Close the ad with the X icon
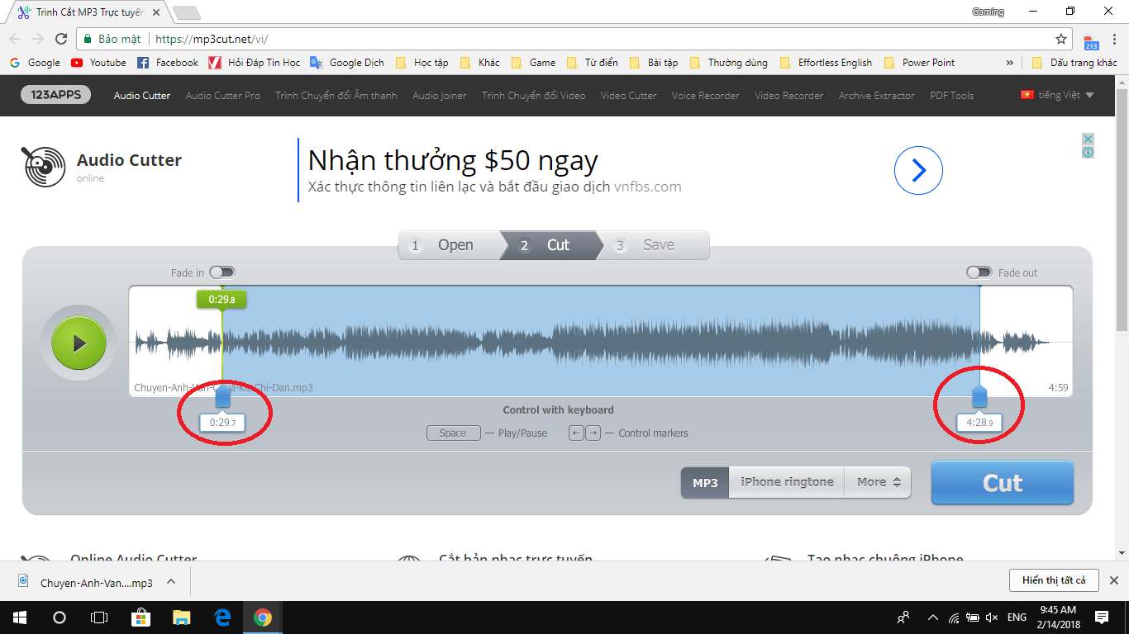1129x634 pixels. coord(1089,138)
